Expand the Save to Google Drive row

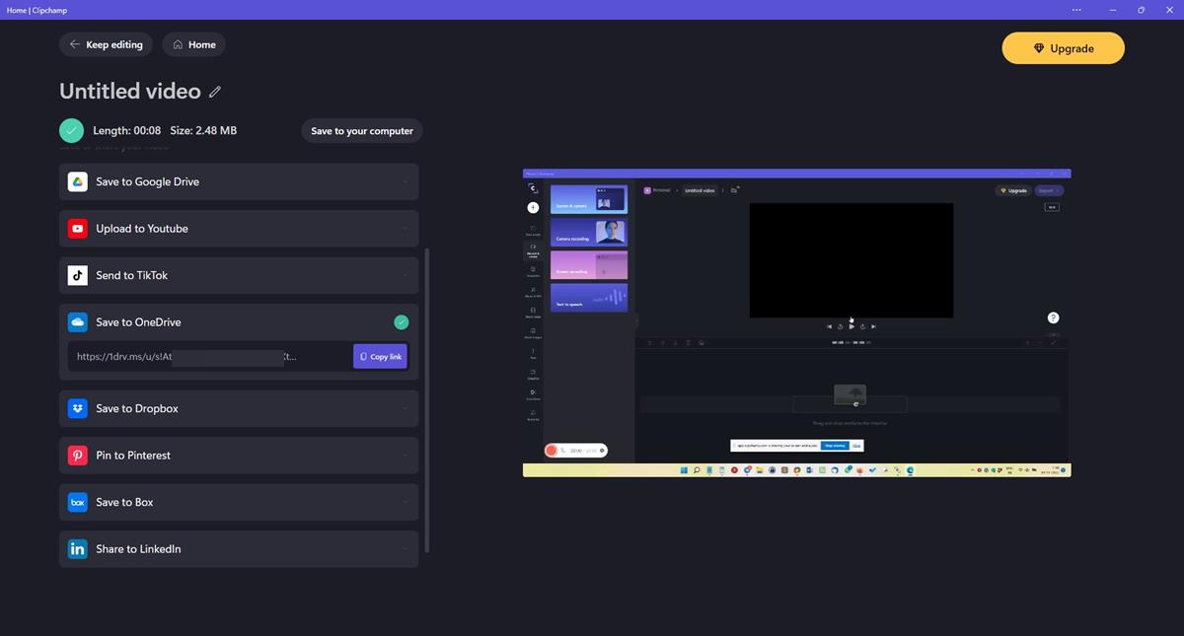coord(405,181)
